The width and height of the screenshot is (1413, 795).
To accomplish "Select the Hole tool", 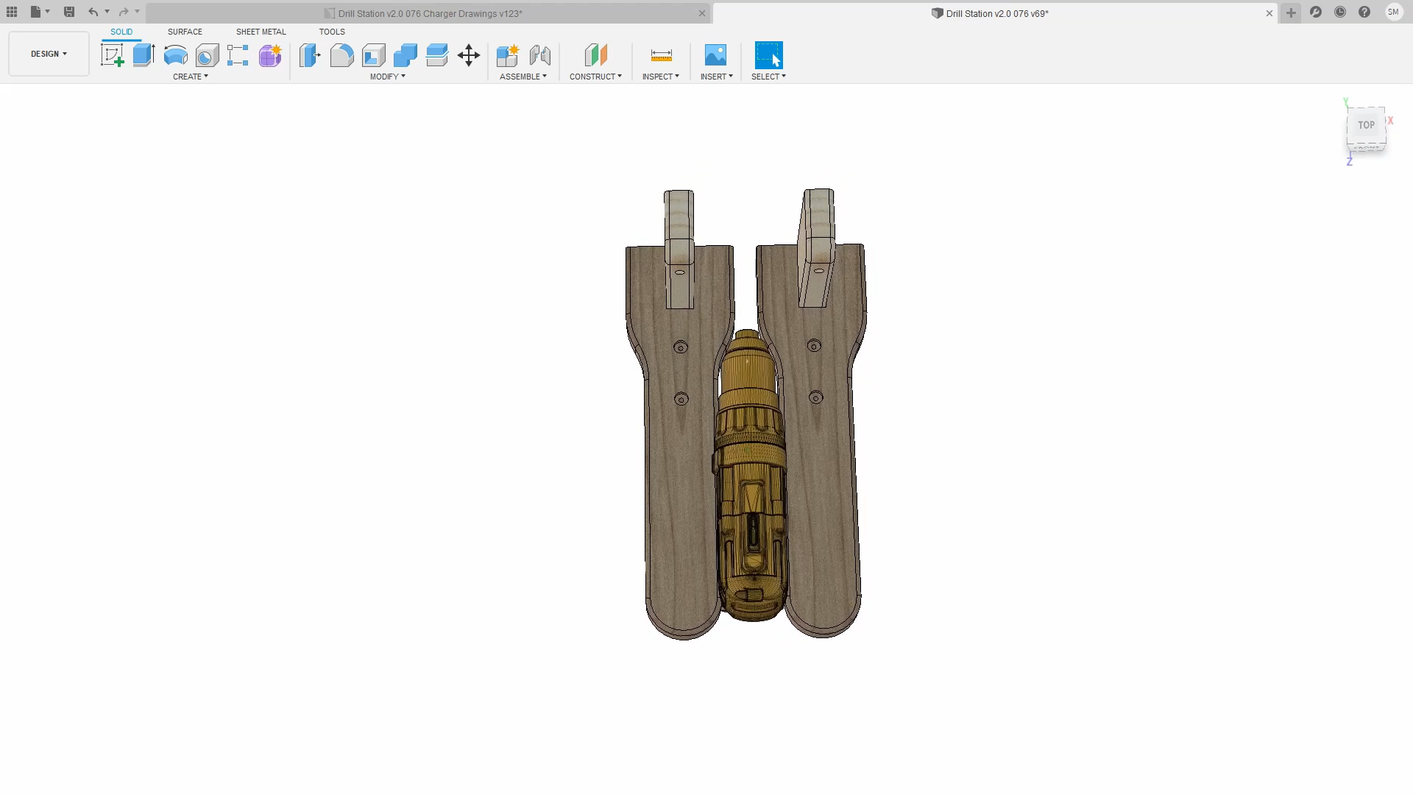I will click(207, 55).
